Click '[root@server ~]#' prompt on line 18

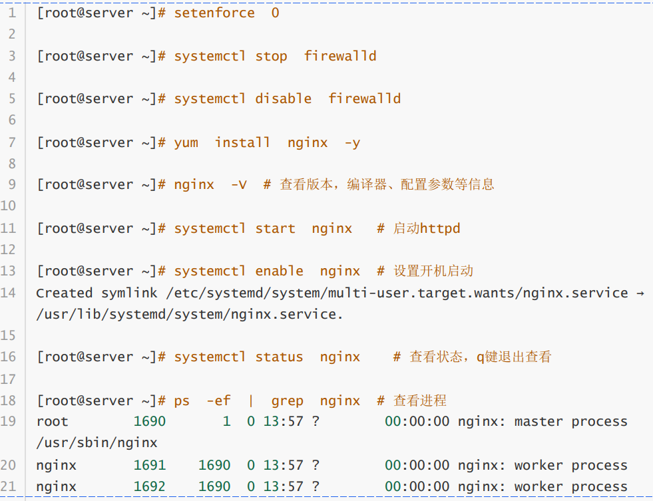[102, 401]
